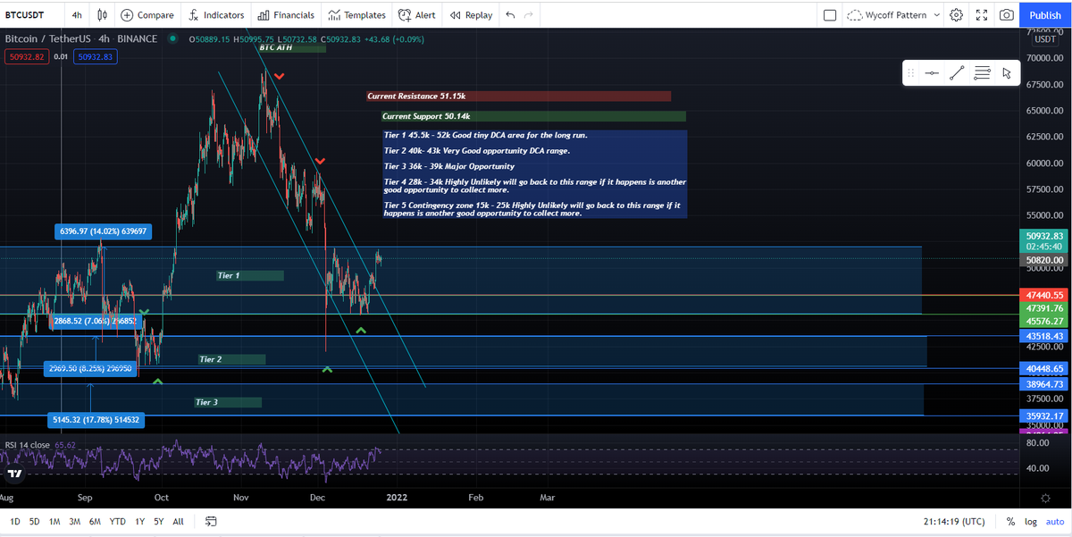Screen dimensions: 1072x537
Task: Click the Compare plus icon button
Action: point(127,15)
